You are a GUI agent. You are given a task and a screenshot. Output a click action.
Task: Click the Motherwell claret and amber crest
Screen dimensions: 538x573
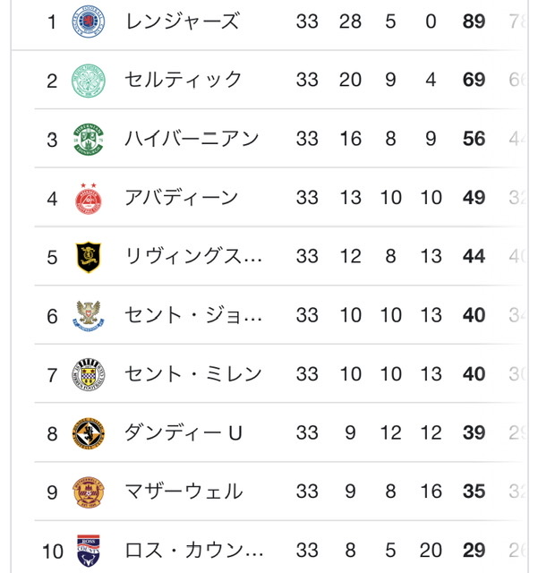coord(89,492)
